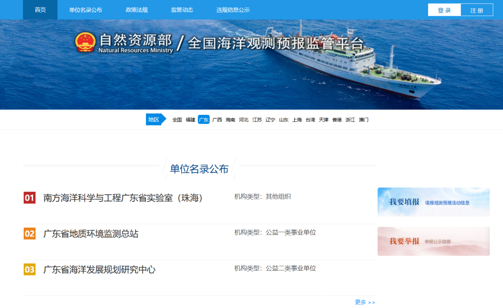This screenshot has width=503, height=308.
Task: Filter region by 全国
Action: pos(177,120)
